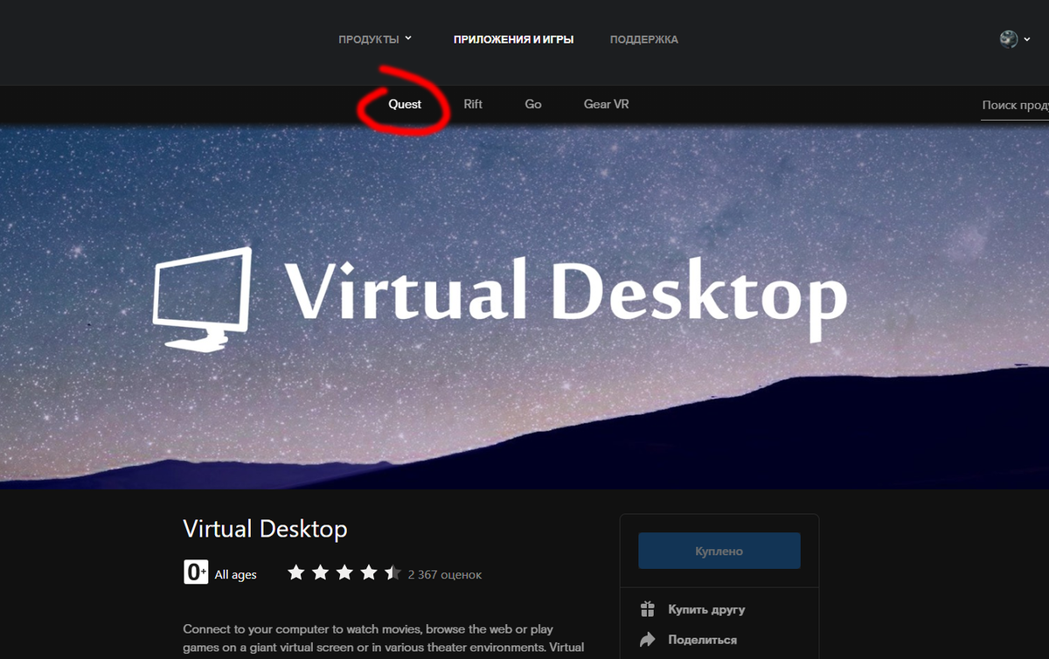Click the All ages label
Viewport: 1049px width, 659px height.
[x=236, y=574]
